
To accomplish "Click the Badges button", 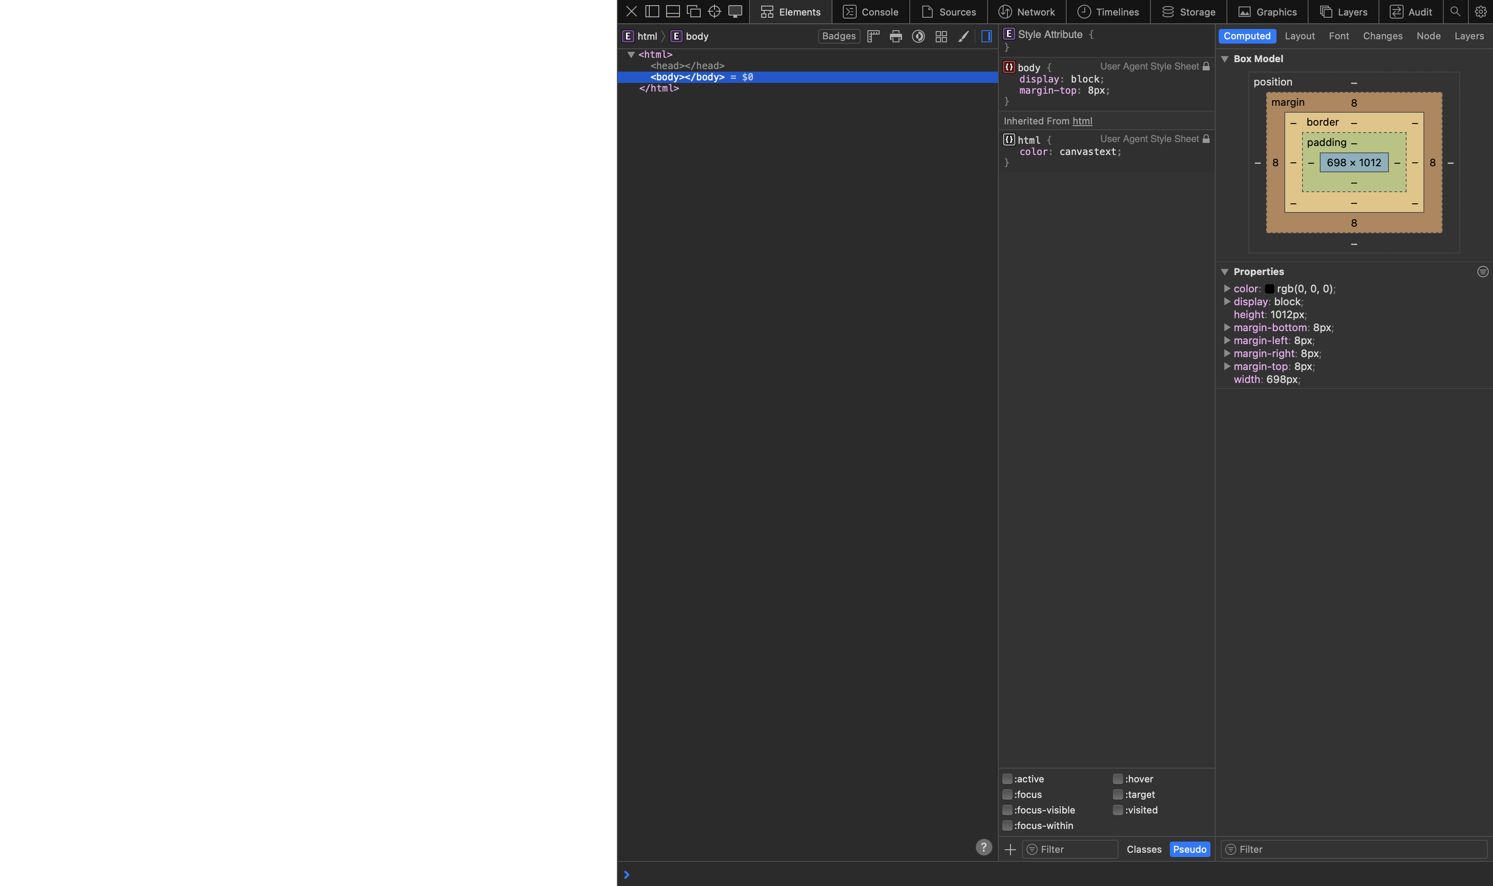I will click(x=839, y=36).
